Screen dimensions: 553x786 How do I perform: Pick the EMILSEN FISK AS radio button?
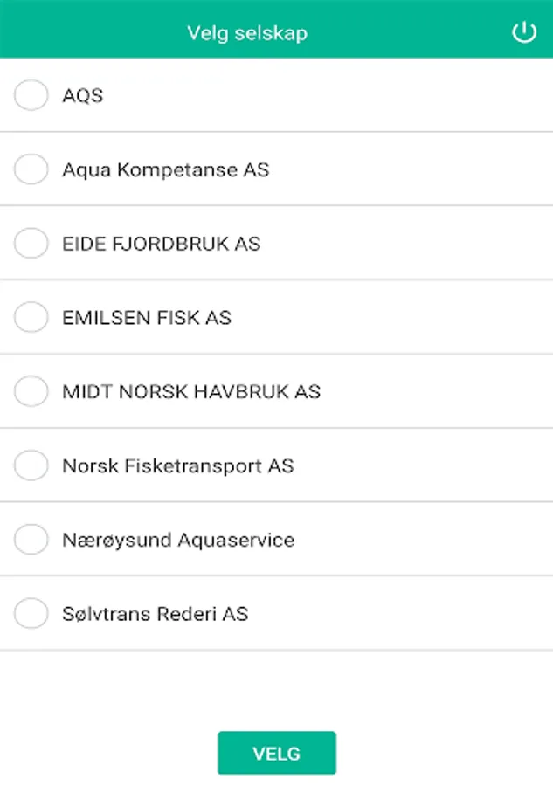31,317
